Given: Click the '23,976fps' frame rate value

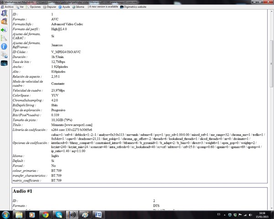Looking at the screenshot, I should [x=58, y=90].
